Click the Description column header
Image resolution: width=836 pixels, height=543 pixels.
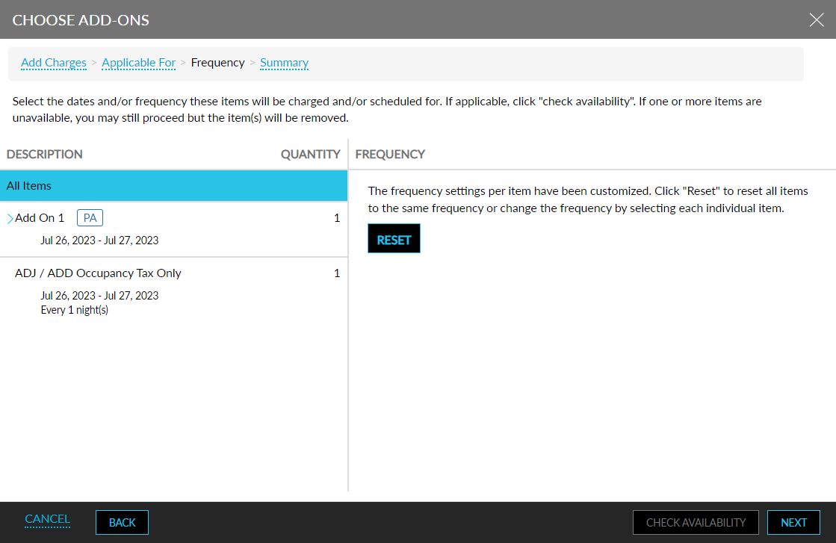[44, 154]
